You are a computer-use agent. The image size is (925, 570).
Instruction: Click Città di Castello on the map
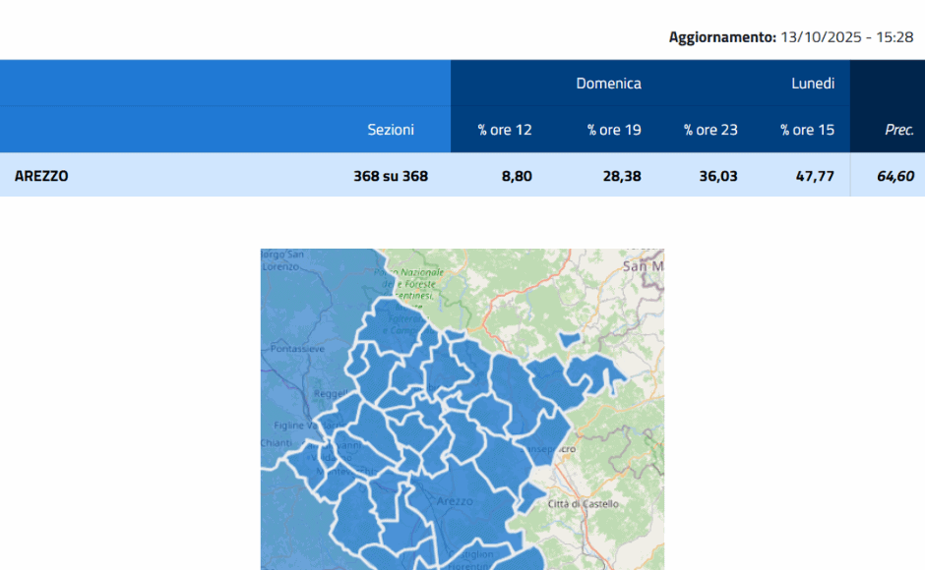tap(584, 504)
